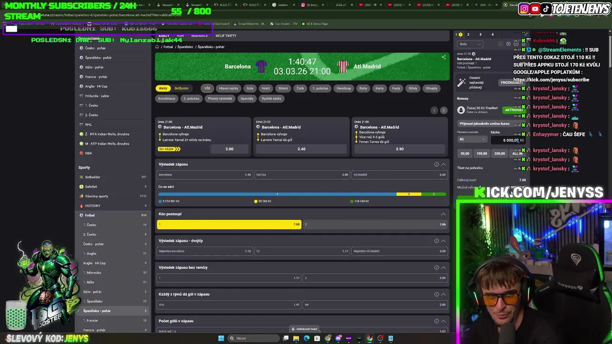Open File Explorer from taskbar
Viewport: 612px width, 344px height.
(x=296, y=338)
